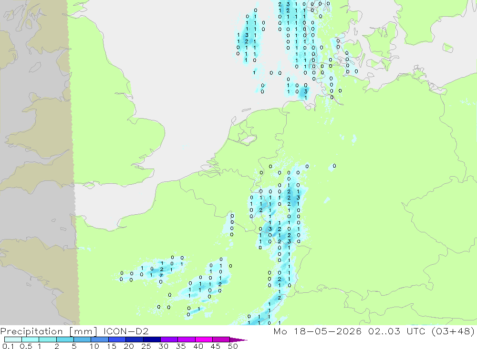Pick the 25–30 mm dark navy swatch
This screenshot has height=349, width=477.
click(152, 339)
